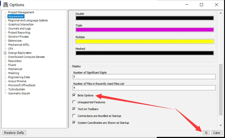Select the Appearance tree item

[16, 16]
